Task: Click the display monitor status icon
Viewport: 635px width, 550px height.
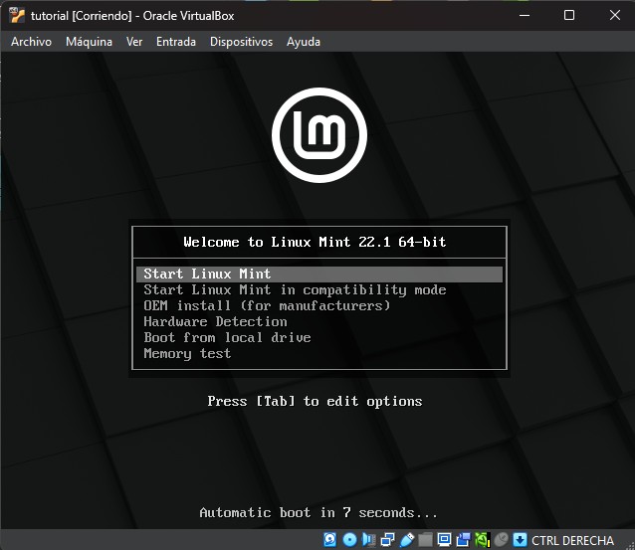Action: [444, 539]
